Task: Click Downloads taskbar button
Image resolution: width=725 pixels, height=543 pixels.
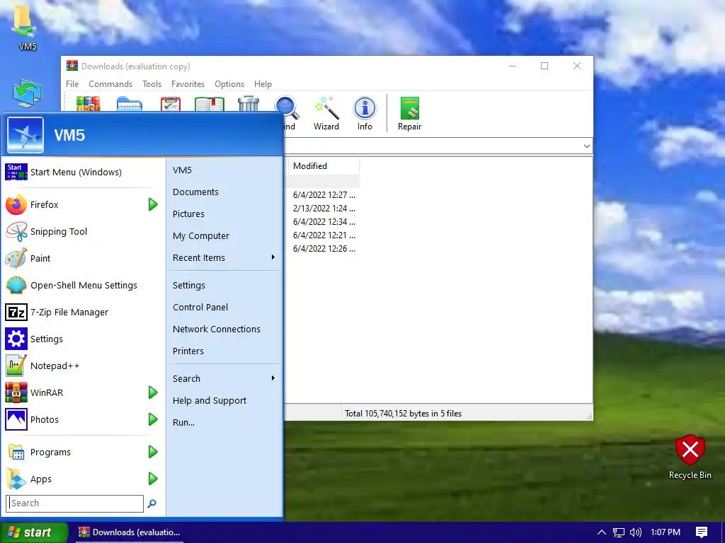Action: [x=129, y=532]
